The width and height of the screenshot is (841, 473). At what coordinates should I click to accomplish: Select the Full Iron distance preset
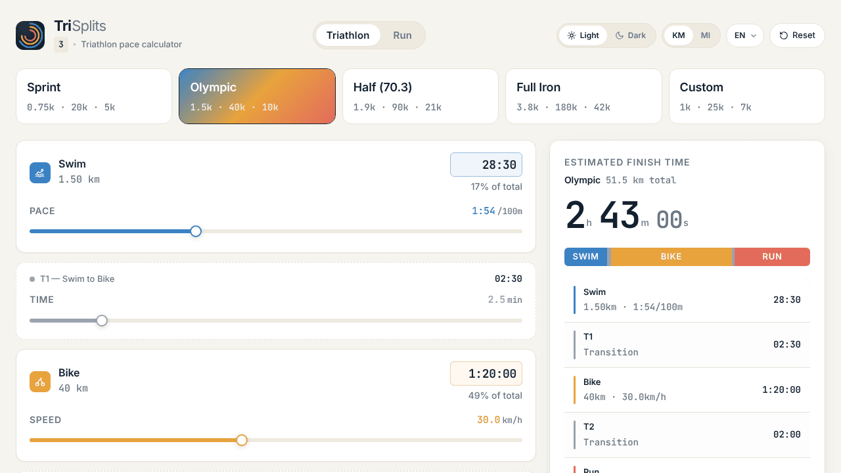point(583,97)
